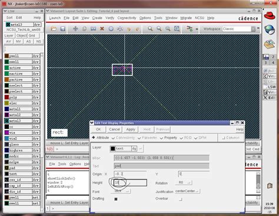Click the poly layer color swatch
279x216 pixels.
[6, 97]
